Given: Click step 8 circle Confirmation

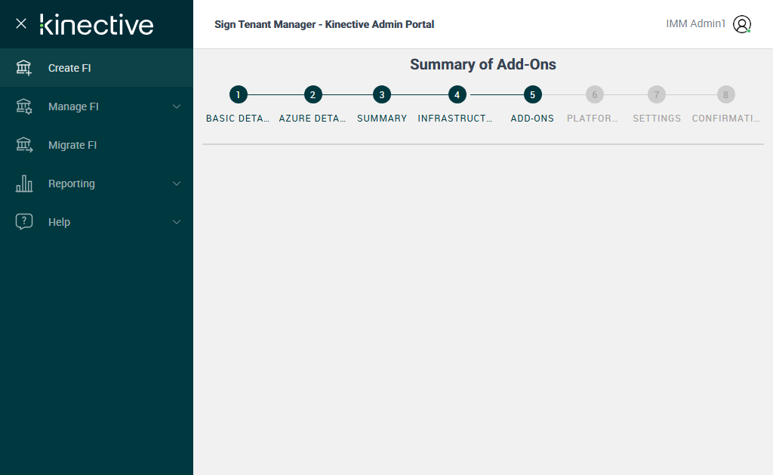Looking at the screenshot, I should (725, 94).
